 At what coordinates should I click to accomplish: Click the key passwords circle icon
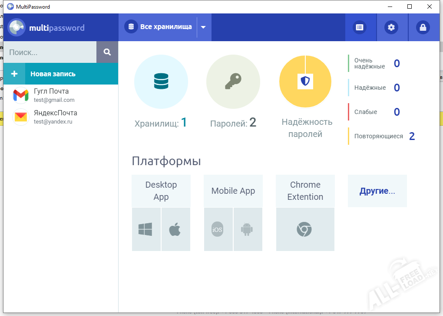233,81
